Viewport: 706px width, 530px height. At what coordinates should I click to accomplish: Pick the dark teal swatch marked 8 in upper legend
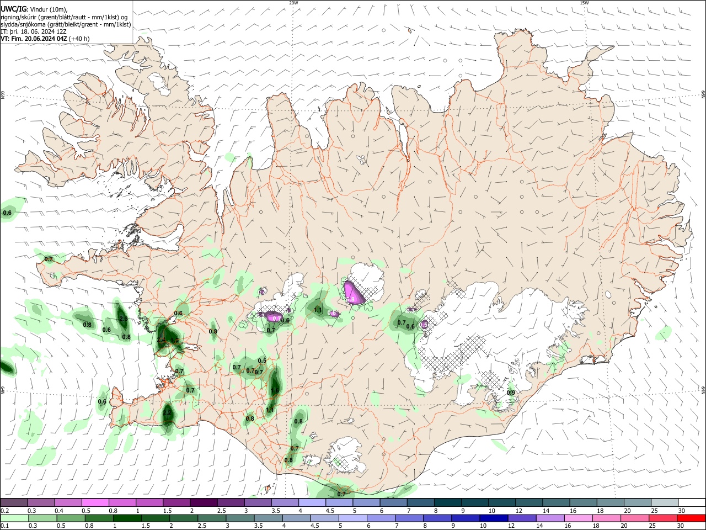[x=447, y=502]
